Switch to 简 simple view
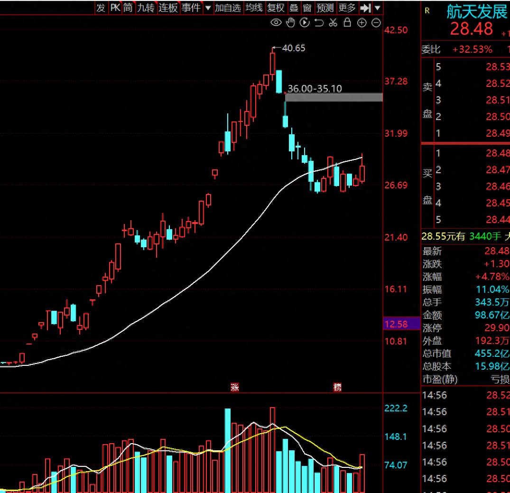The width and height of the screenshot is (510, 493). tap(128, 8)
